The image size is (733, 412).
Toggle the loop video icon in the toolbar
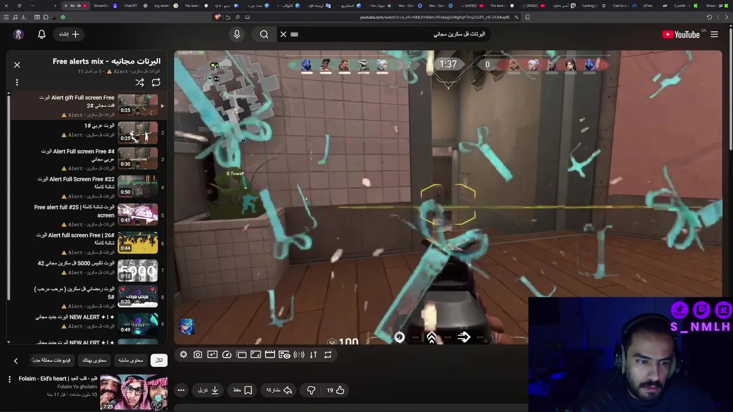pos(328,355)
